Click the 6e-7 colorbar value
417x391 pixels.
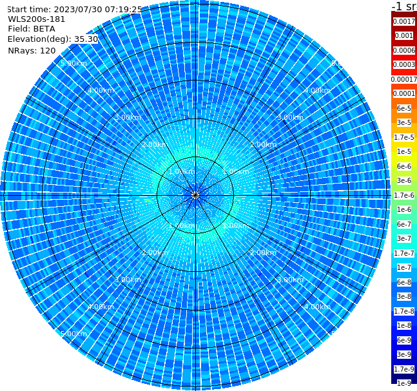click(404, 224)
